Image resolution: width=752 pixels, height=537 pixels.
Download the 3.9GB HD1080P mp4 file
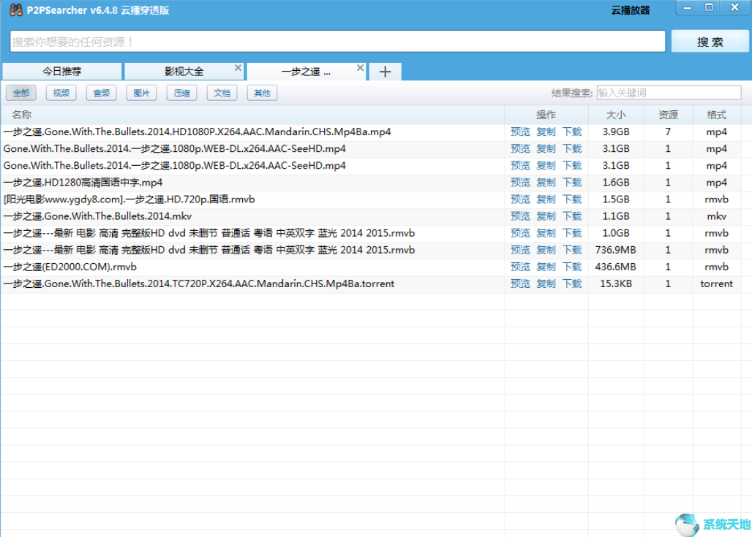point(572,132)
